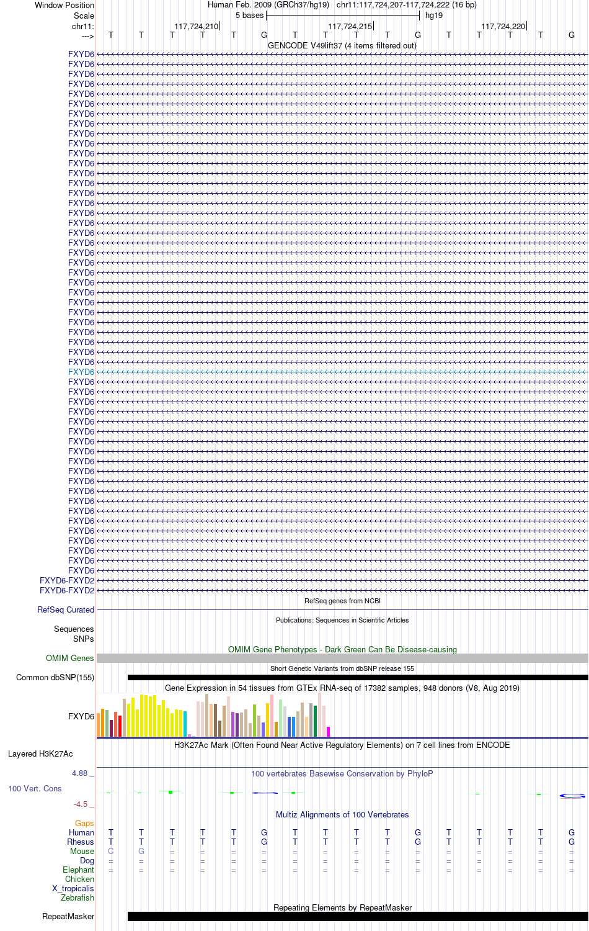The height and width of the screenshot is (931, 589).
Task: Click the black Common dbSNP variant bar
Action: click(x=358, y=677)
